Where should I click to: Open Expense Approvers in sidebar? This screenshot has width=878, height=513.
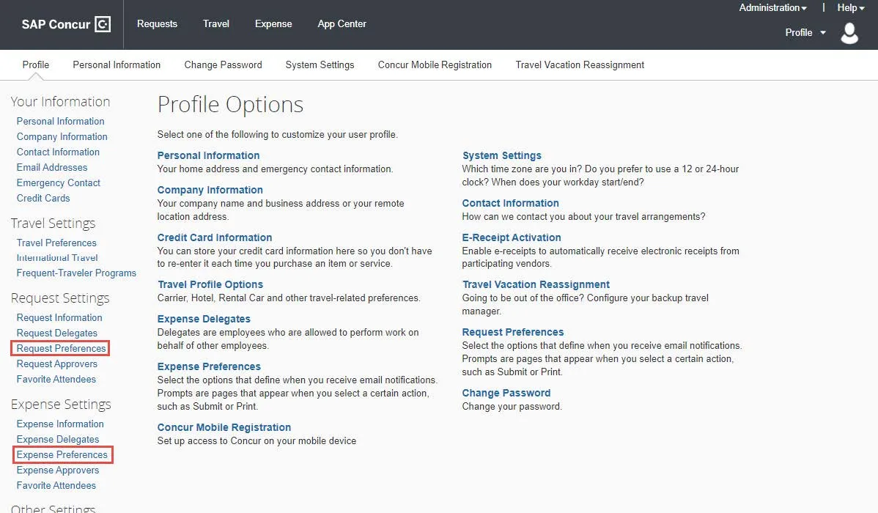(x=58, y=470)
